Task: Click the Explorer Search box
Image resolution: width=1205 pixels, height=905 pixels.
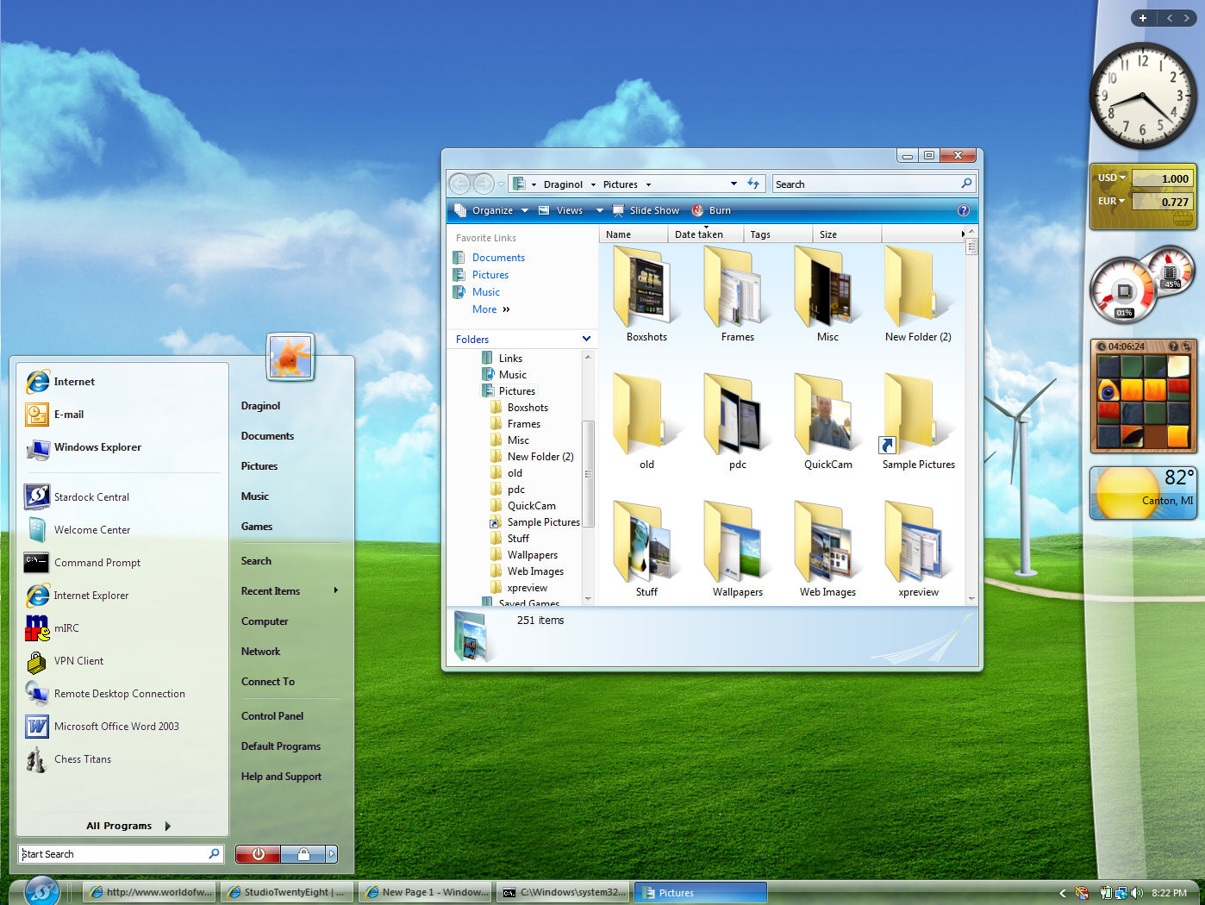Action: coord(874,184)
